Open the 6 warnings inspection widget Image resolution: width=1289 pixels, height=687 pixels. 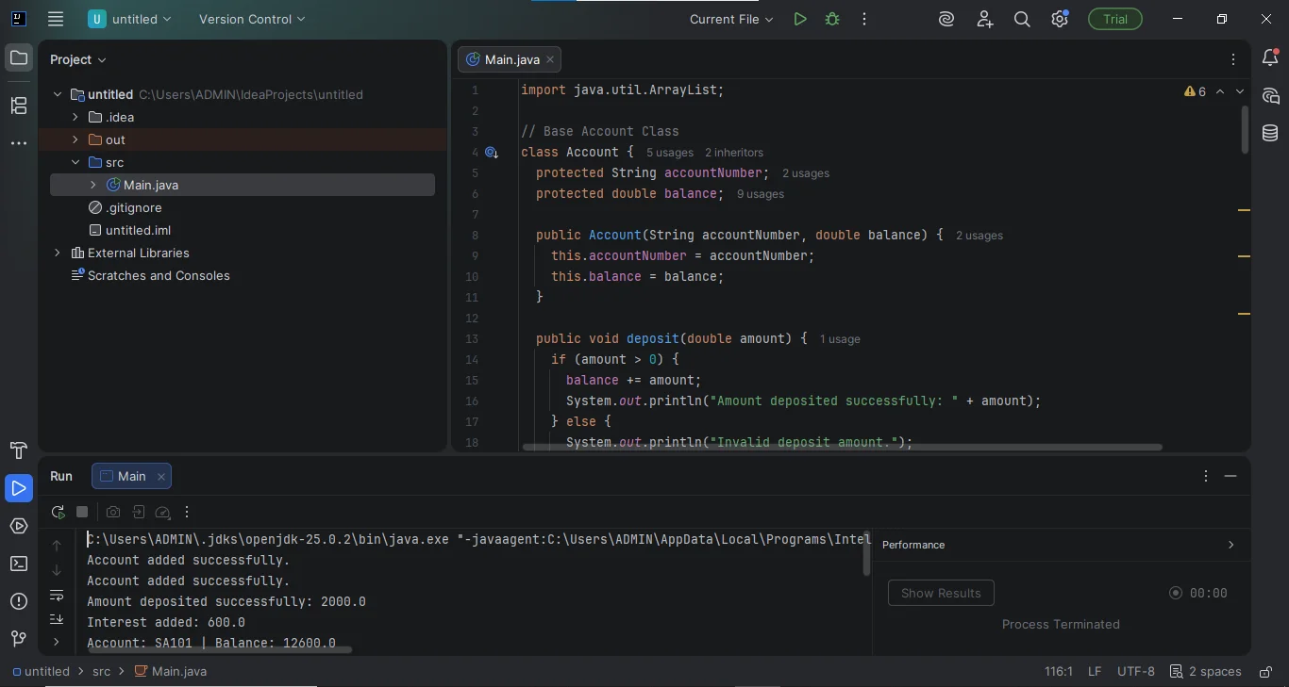click(1196, 91)
